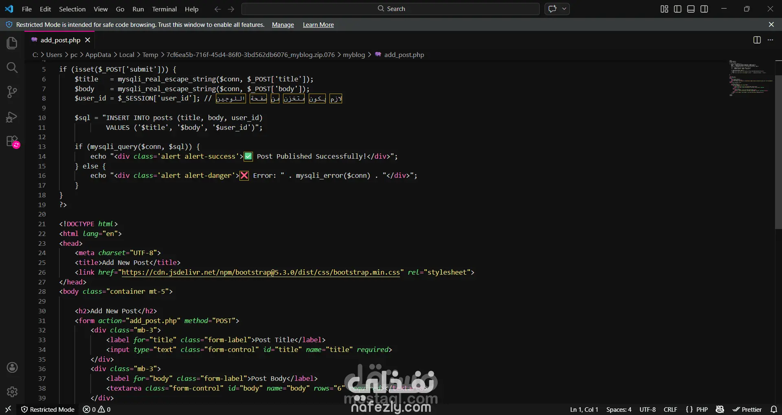The image size is (782, 415).
Task: Open the File menu
Action: [26, 9]
